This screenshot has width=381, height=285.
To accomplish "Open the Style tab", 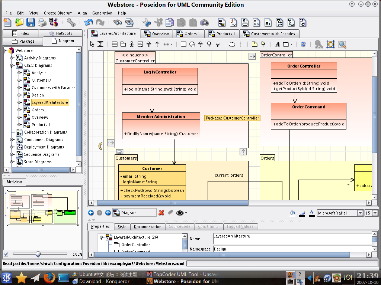I will coord(122,227).
